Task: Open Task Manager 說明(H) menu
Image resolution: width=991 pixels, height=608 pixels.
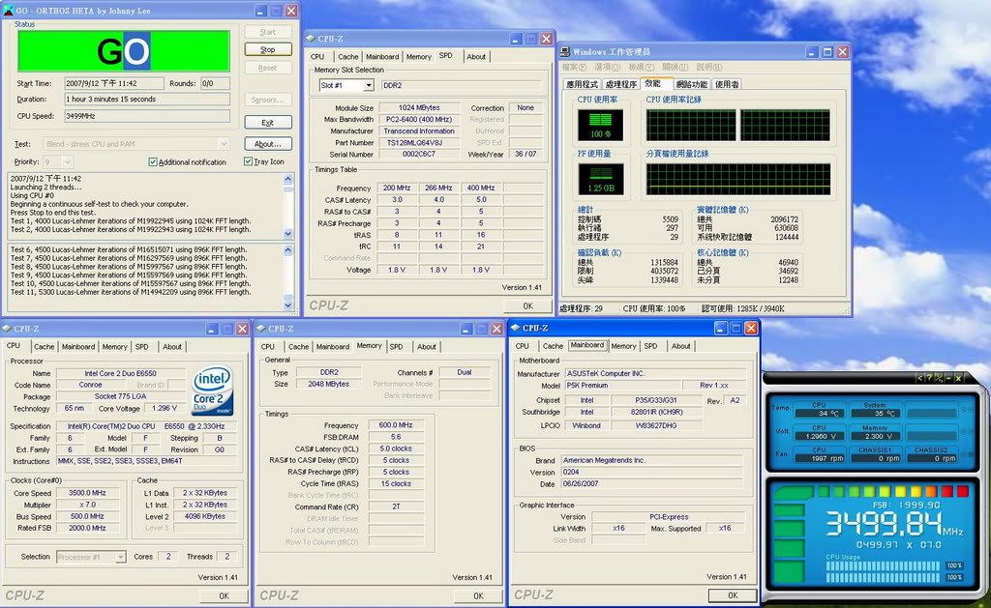Action: point(709,68)
